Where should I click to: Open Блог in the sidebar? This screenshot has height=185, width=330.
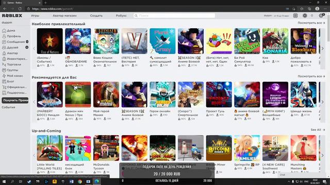(8, 81)
